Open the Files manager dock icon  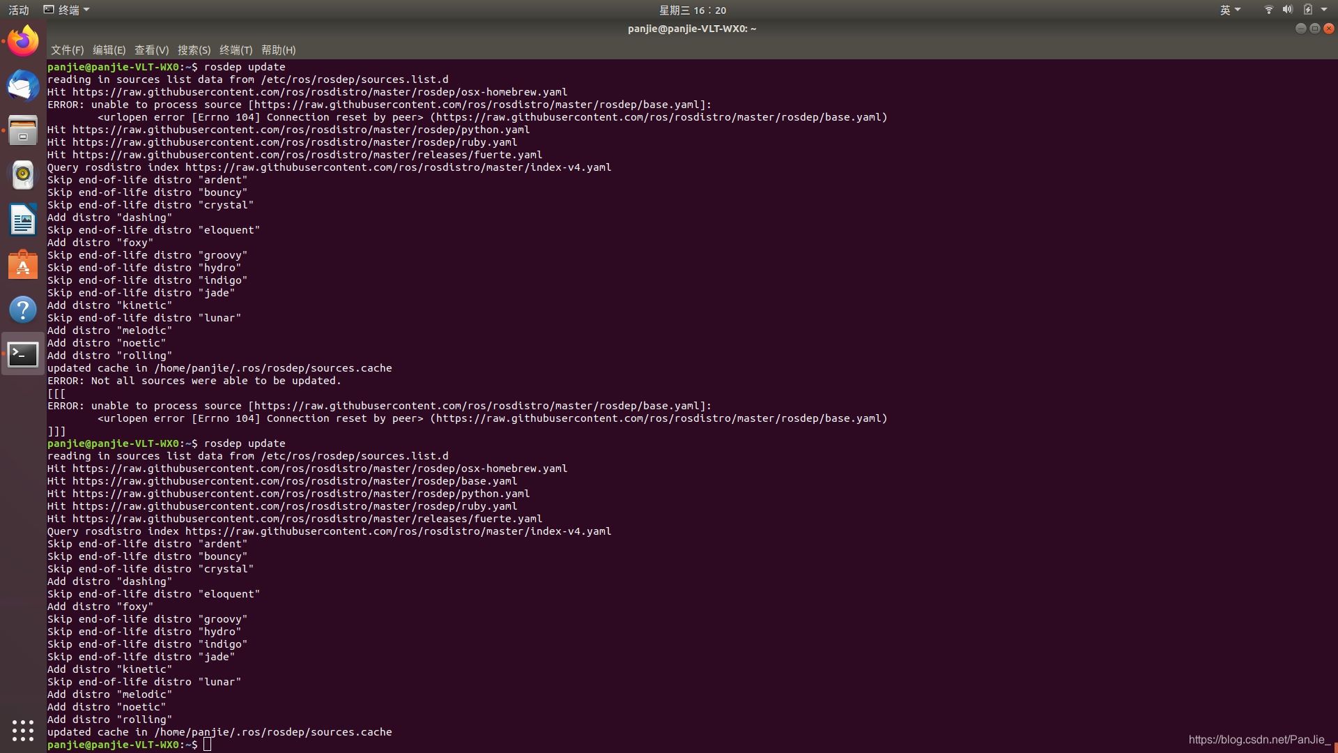(x=23, y=130)
